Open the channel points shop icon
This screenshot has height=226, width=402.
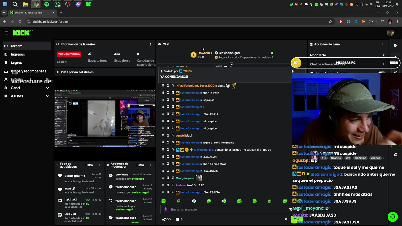click(177, 219)
